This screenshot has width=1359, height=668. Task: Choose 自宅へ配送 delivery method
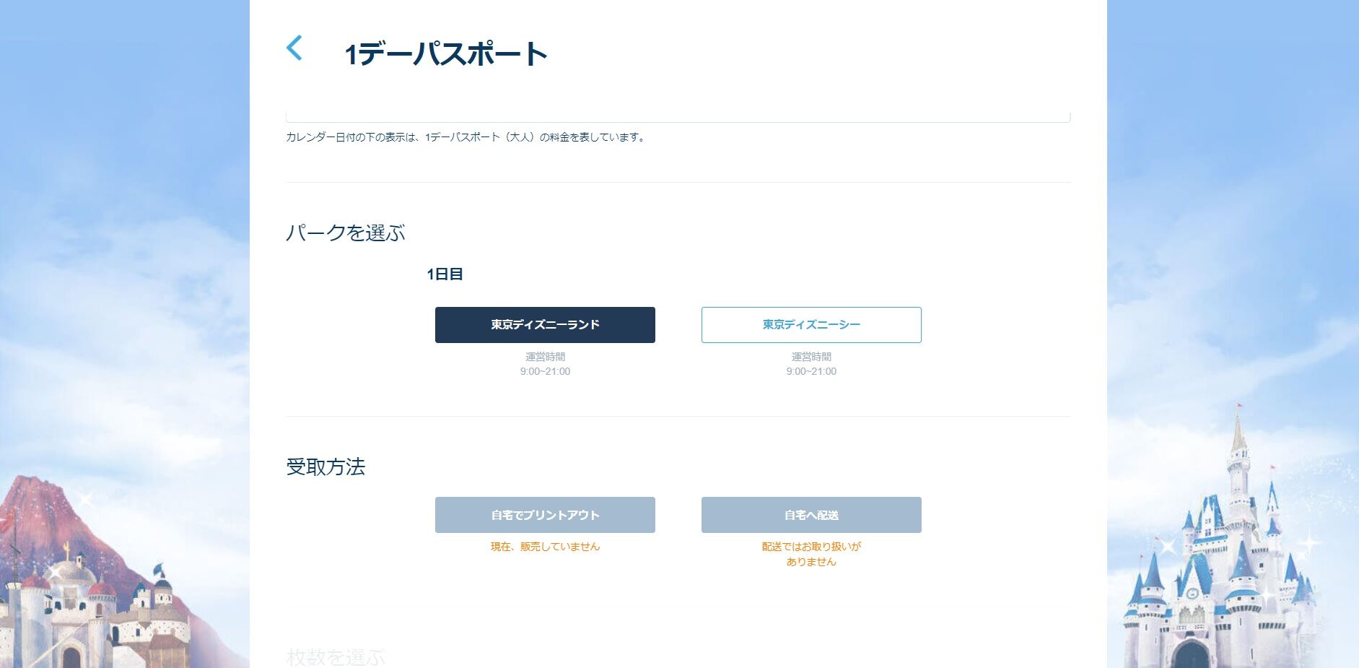(x=811, y=515)
